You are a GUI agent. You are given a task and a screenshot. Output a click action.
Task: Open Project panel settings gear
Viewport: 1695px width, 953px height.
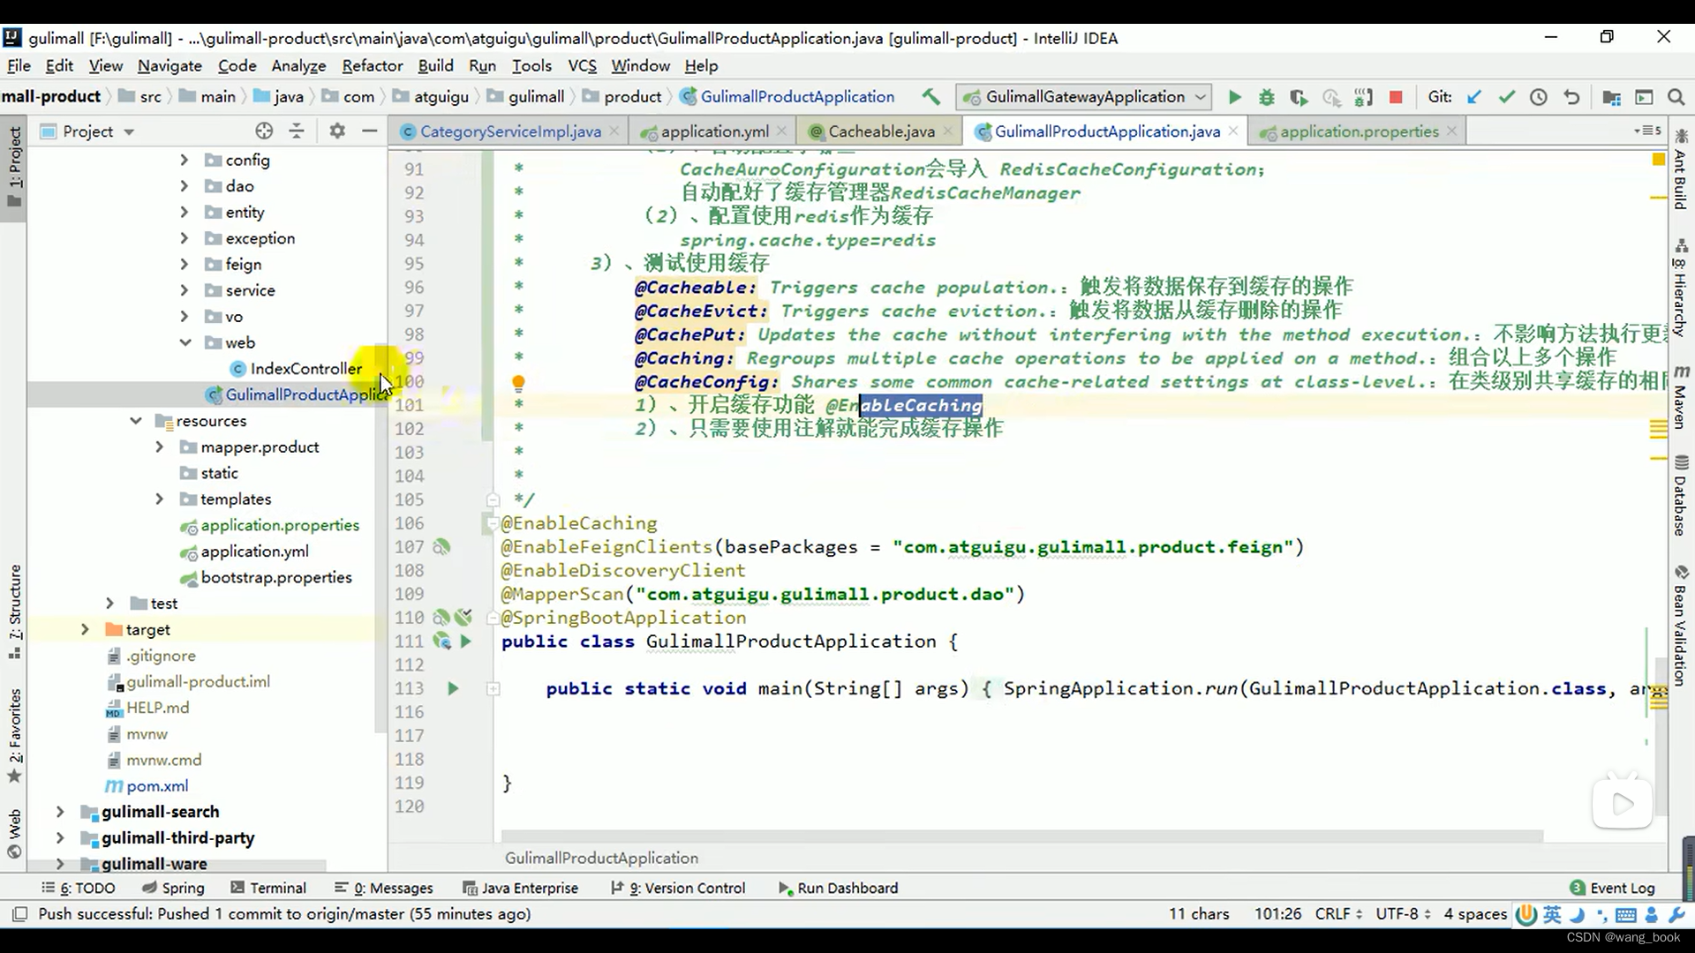click(x=336, y=131)
